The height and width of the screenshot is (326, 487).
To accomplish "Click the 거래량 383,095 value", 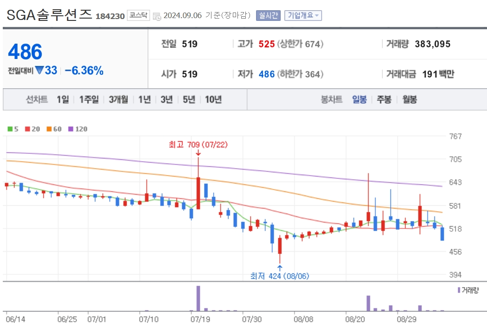I will point(433,44).
